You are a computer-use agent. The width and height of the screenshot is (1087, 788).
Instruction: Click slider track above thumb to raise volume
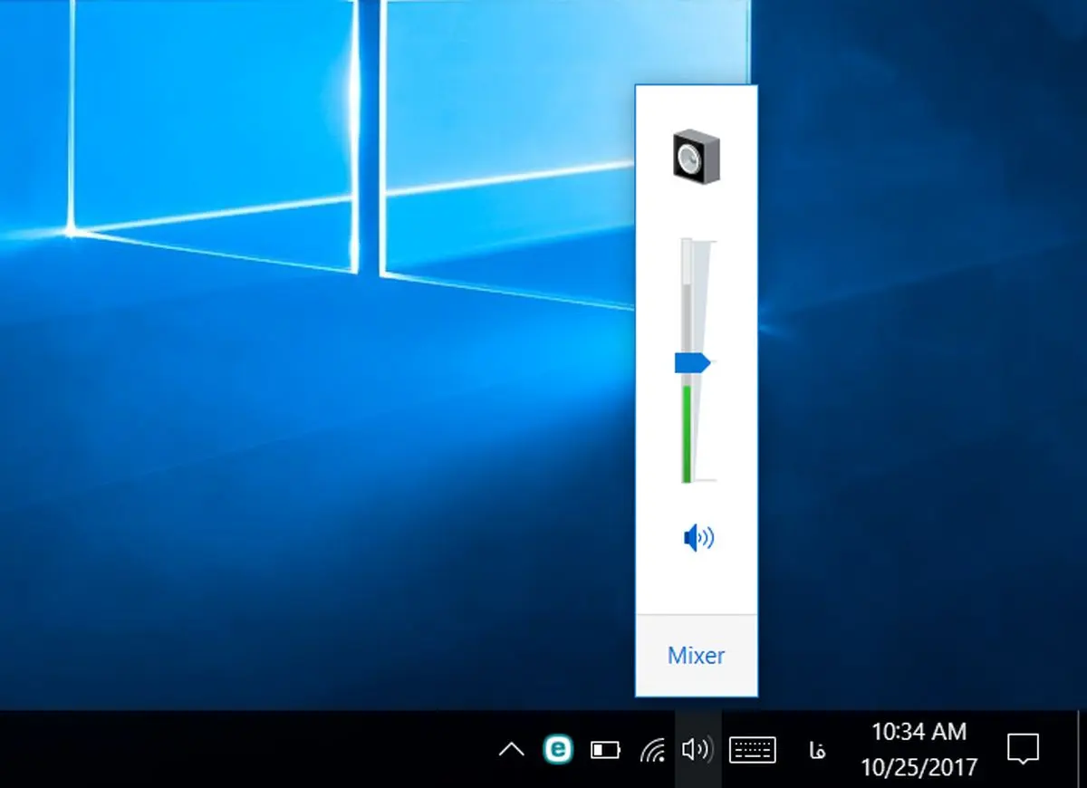(687, 299)
